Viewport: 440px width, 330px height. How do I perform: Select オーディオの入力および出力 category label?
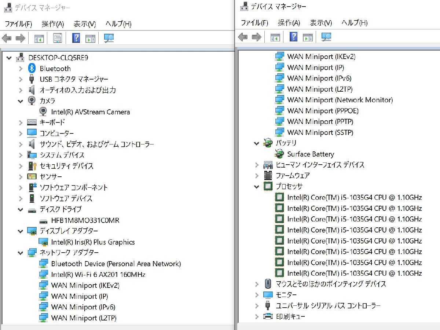[78, 90]
